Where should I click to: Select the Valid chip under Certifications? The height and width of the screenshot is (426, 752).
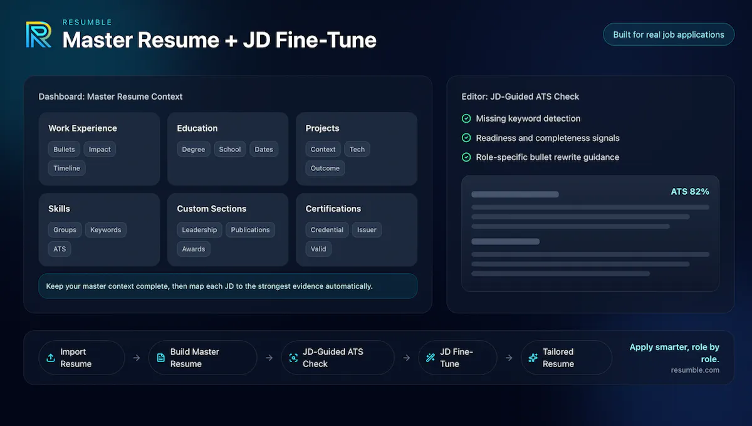pos(318,249)
